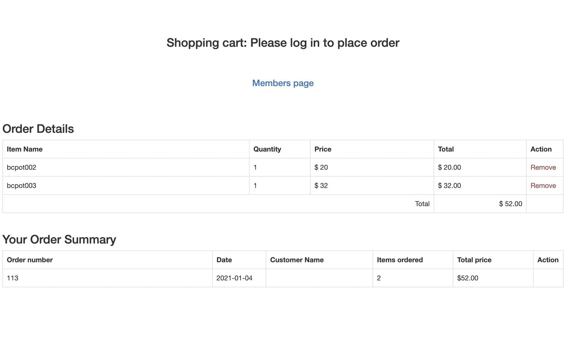Select the bcpot003 item name cell
Viewport: 584px width, 345px height.
tap(22, 185)
